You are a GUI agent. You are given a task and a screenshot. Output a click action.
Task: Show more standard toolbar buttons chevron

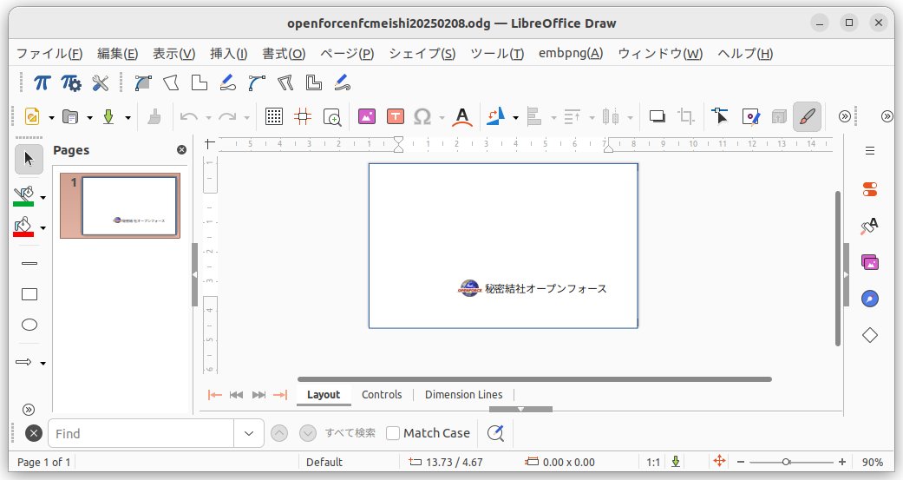844,116
